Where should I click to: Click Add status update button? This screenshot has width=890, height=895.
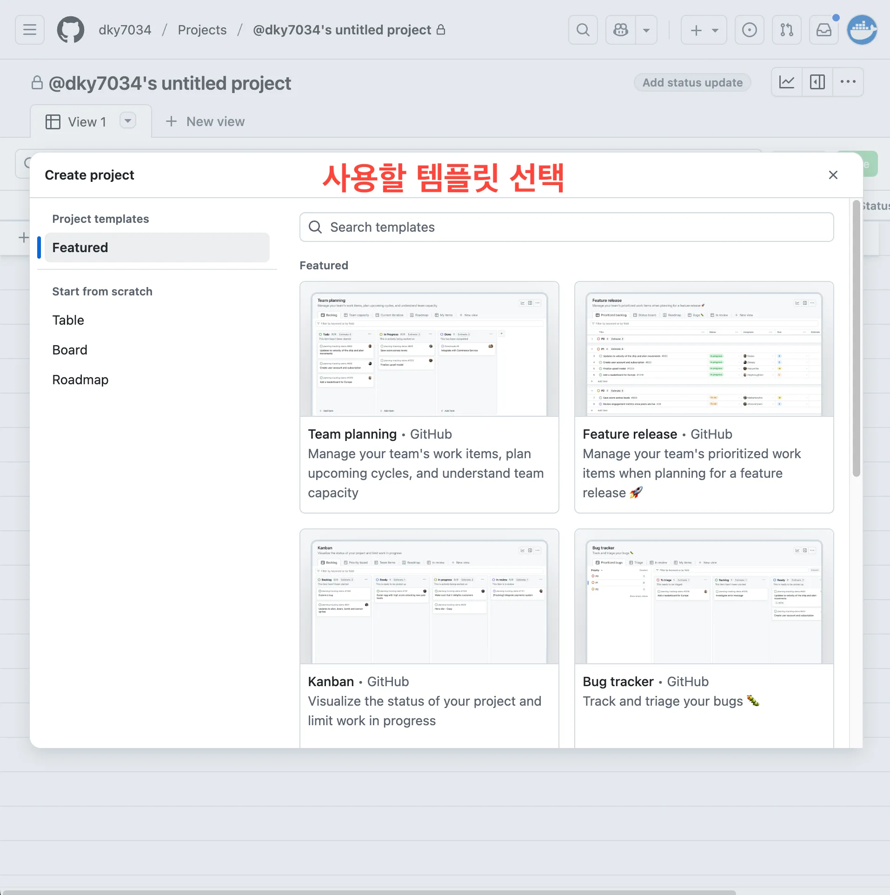[692, 82]
